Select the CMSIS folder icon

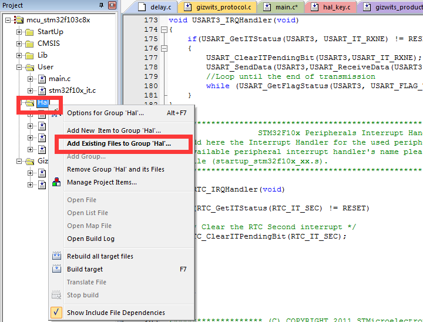point(29,43)
